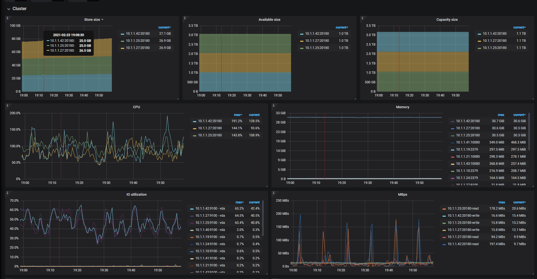Toggle the 10.1.1.41:10080 series in the Memory legend
The image size is (537, 279).
click(x=468, y=142)
